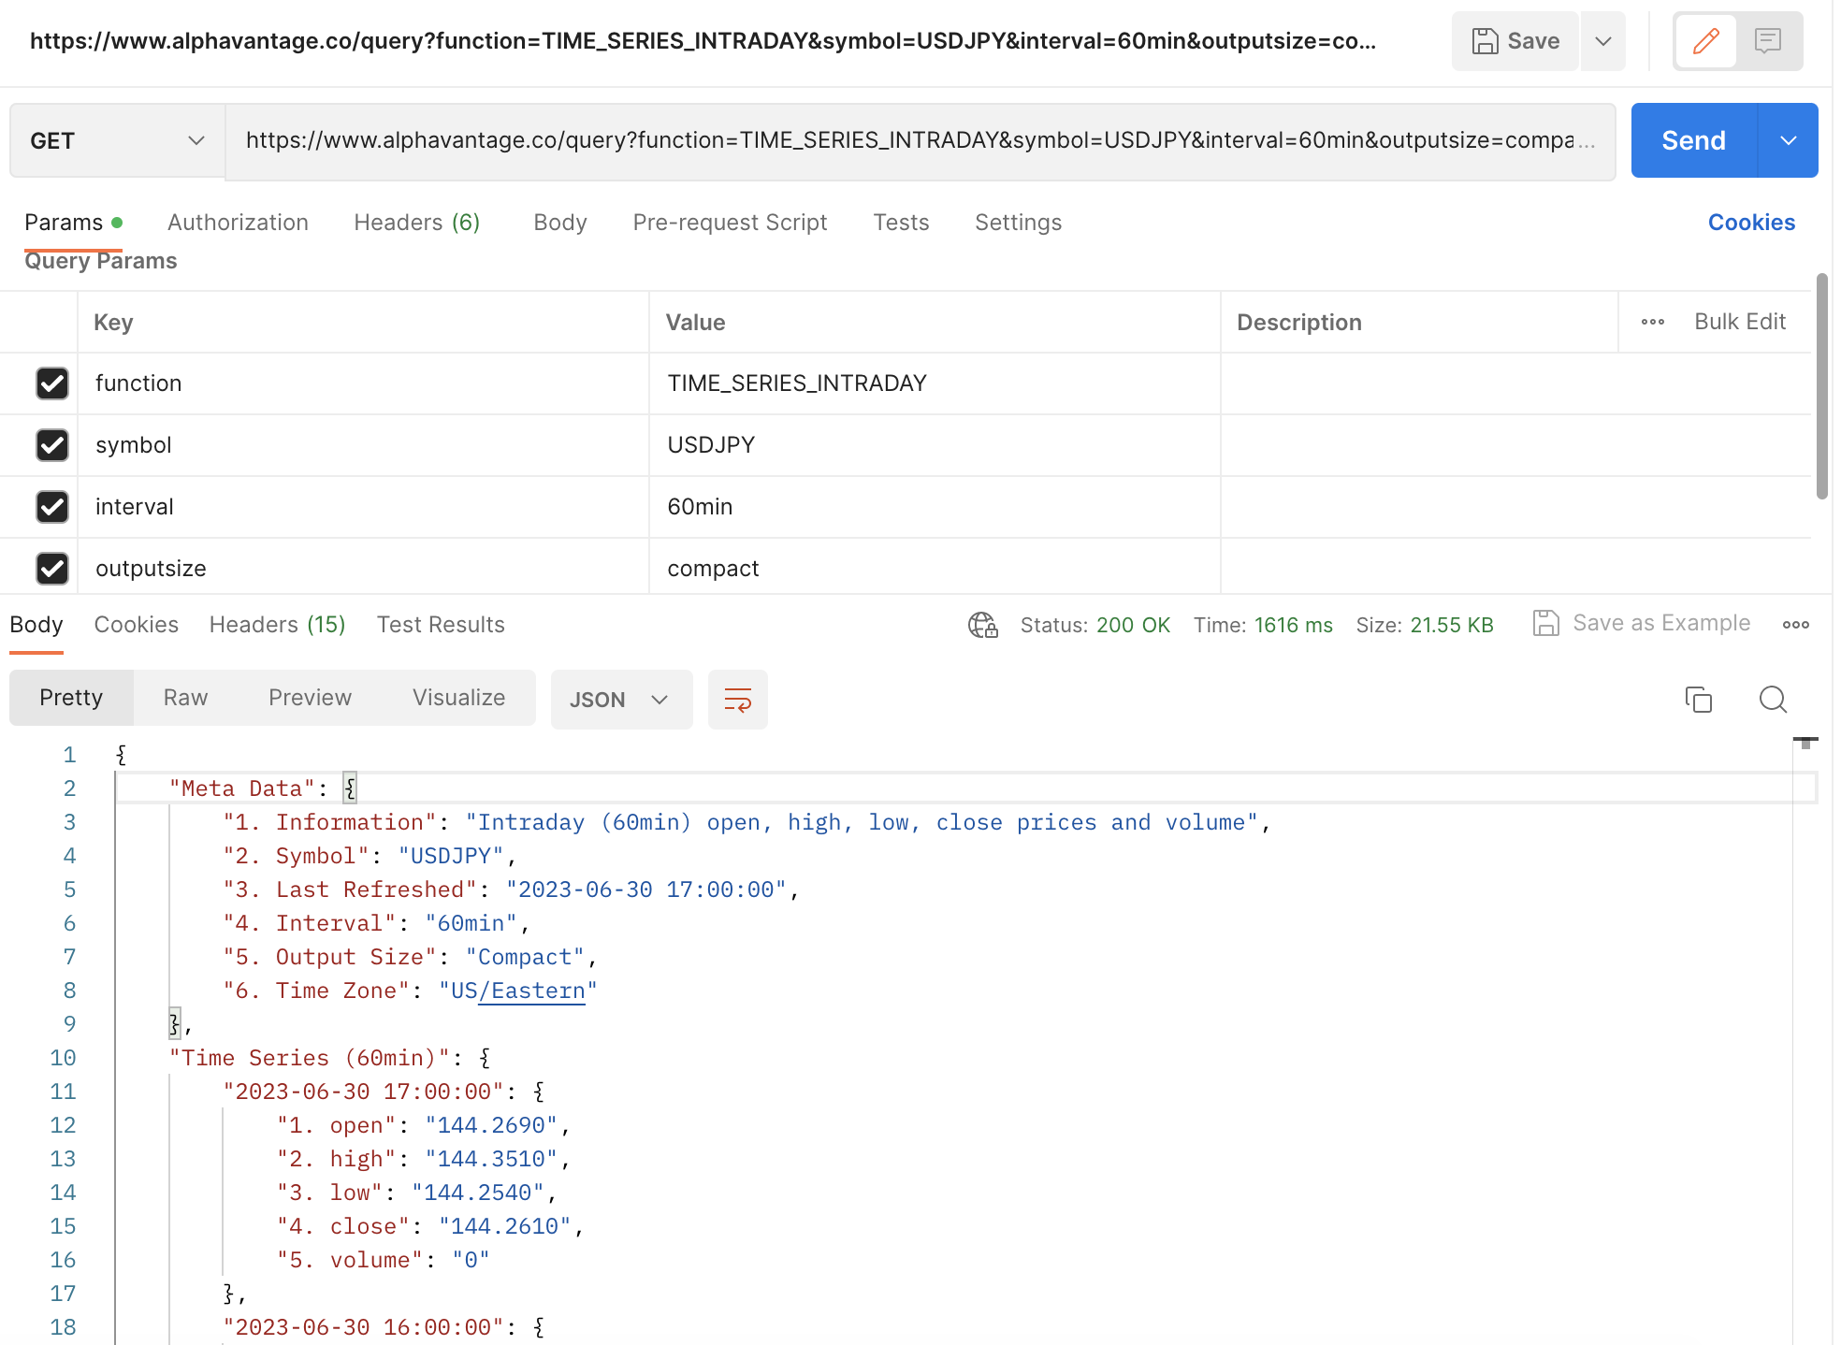Open the response more options ellipsis
This screenshot has height=1345, width=1841.
[x=1795, y=625]
